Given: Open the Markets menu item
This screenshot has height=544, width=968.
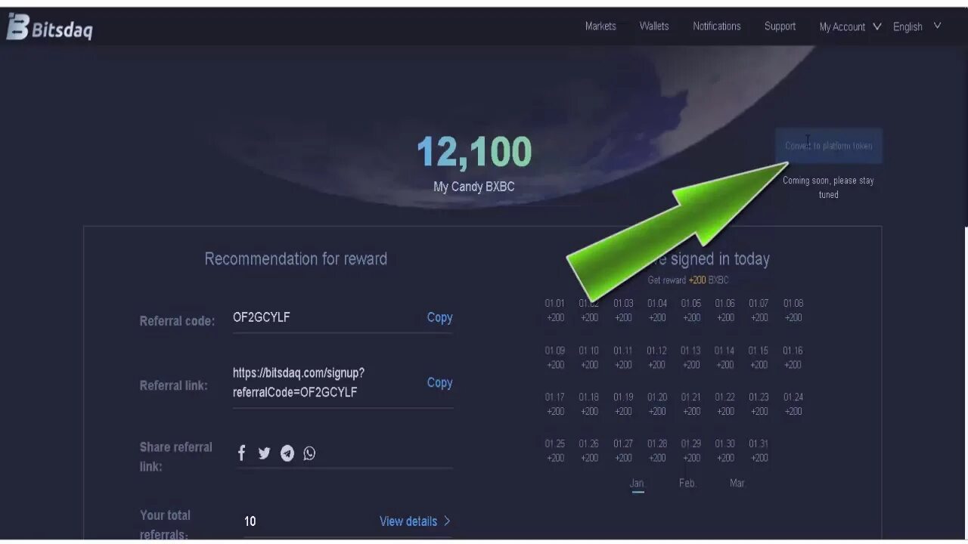Looking at the screenshot, I should 600,26.
